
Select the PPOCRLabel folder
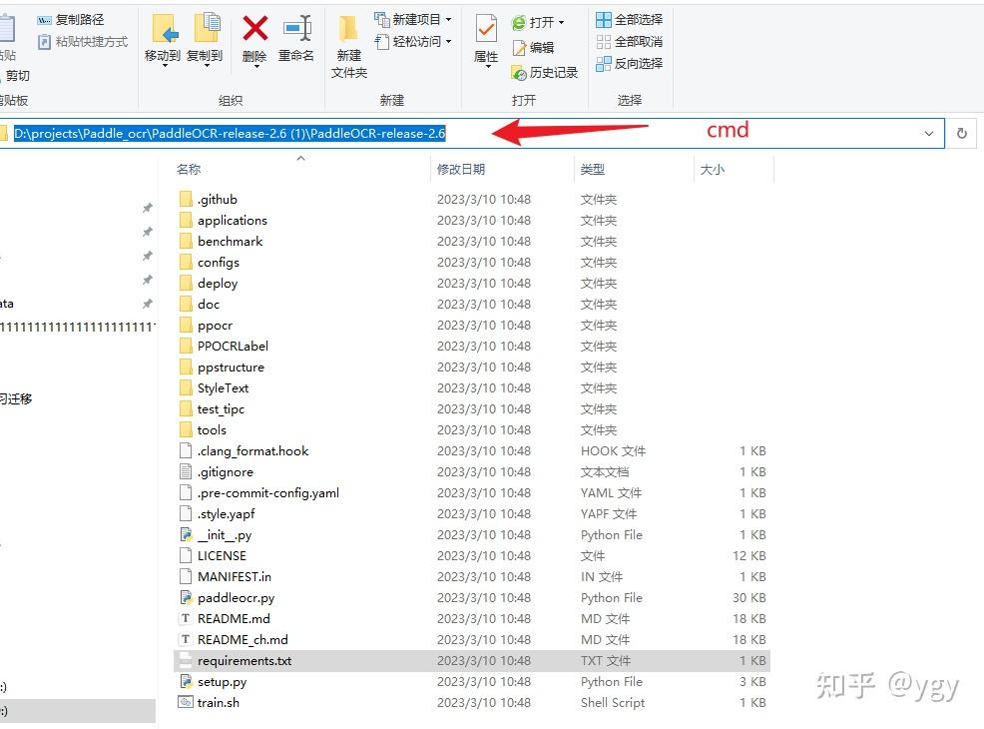(x=233, y=346)
